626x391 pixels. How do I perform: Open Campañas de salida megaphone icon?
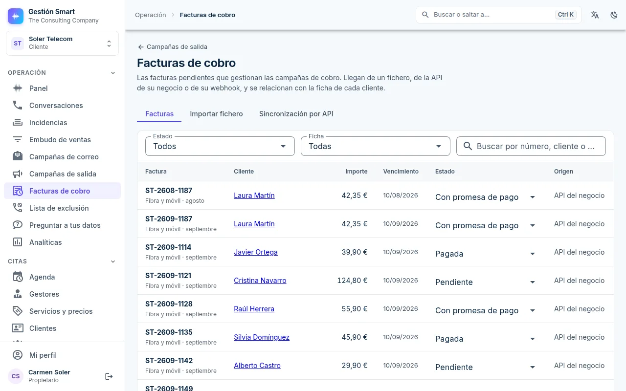click(18, 174)
